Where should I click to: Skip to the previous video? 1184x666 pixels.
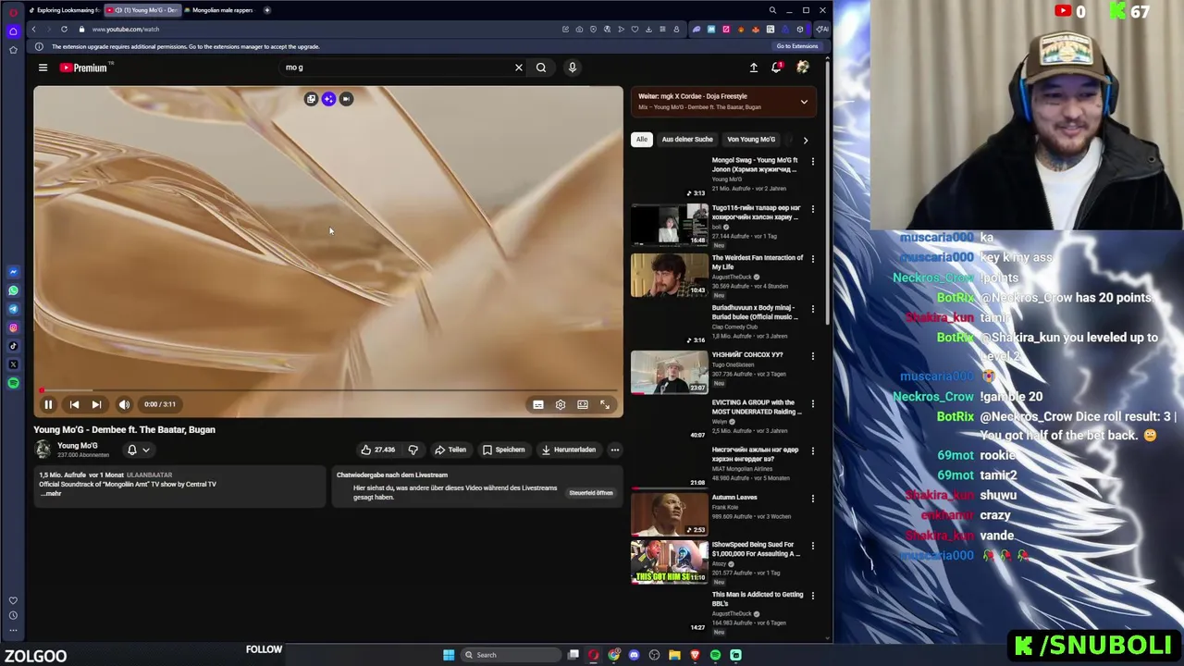pos(74,404)
